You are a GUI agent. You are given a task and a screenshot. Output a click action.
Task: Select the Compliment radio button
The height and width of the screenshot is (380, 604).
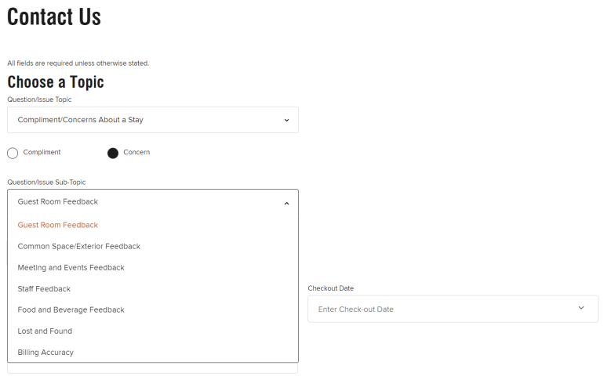pos(13,153)
